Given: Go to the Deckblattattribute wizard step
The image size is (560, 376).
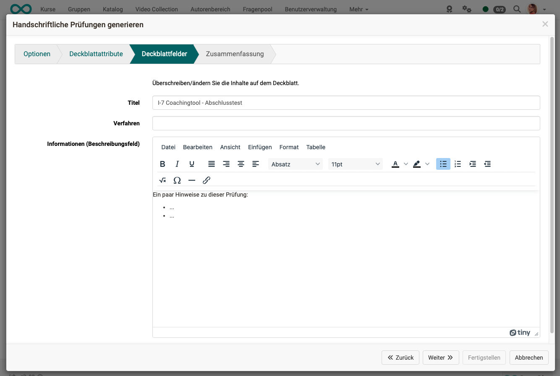Looking at the screenshot, I should (96, 54).
